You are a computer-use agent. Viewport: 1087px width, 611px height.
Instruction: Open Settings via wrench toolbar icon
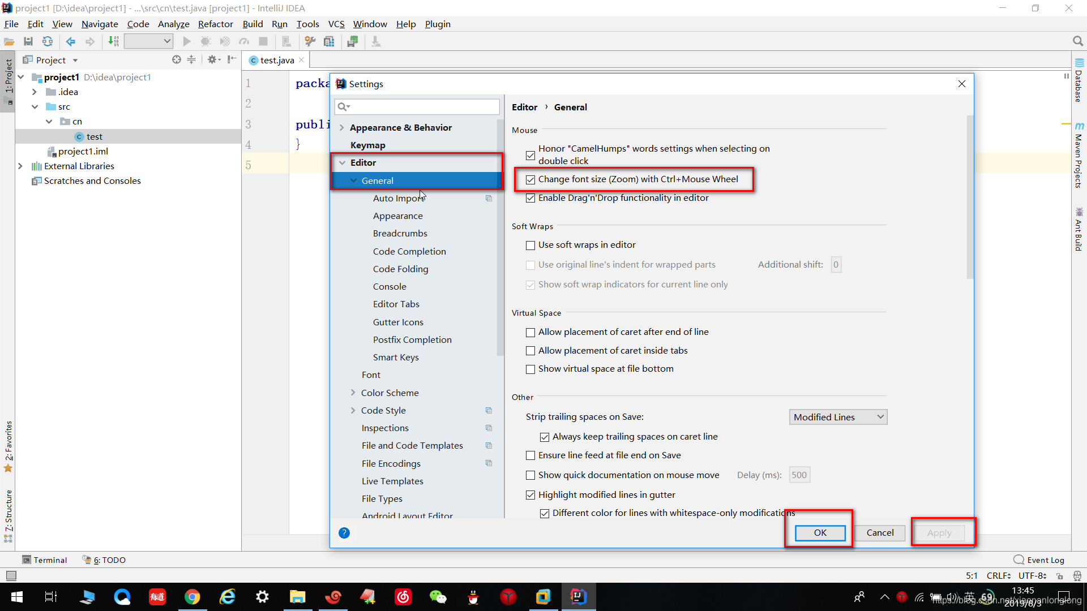coord(310,41)
